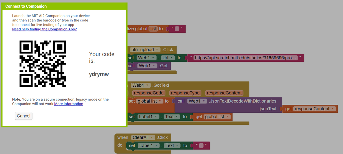343x154 pixels.
Task: Open the responseContent getter dropdown
Action: 332,109
